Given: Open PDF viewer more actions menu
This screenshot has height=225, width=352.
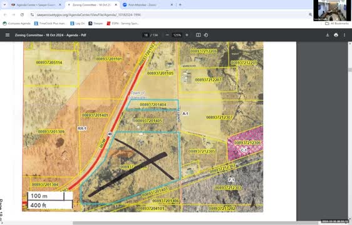Looking at the screenshot, I should pos(344,35).
